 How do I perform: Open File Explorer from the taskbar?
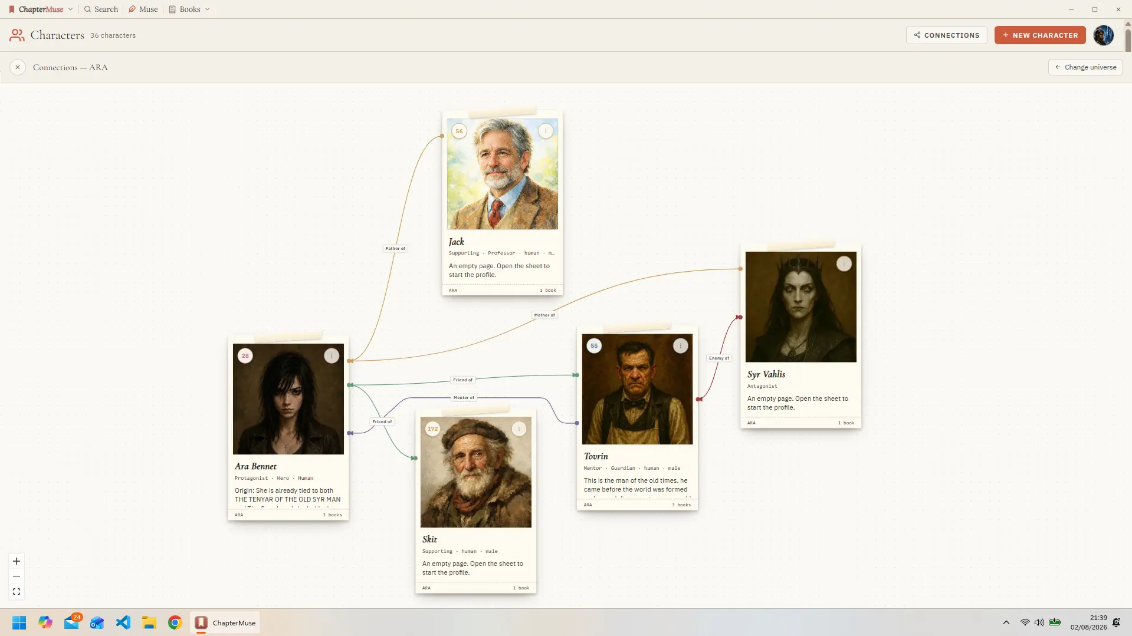(x=149, y=623)
